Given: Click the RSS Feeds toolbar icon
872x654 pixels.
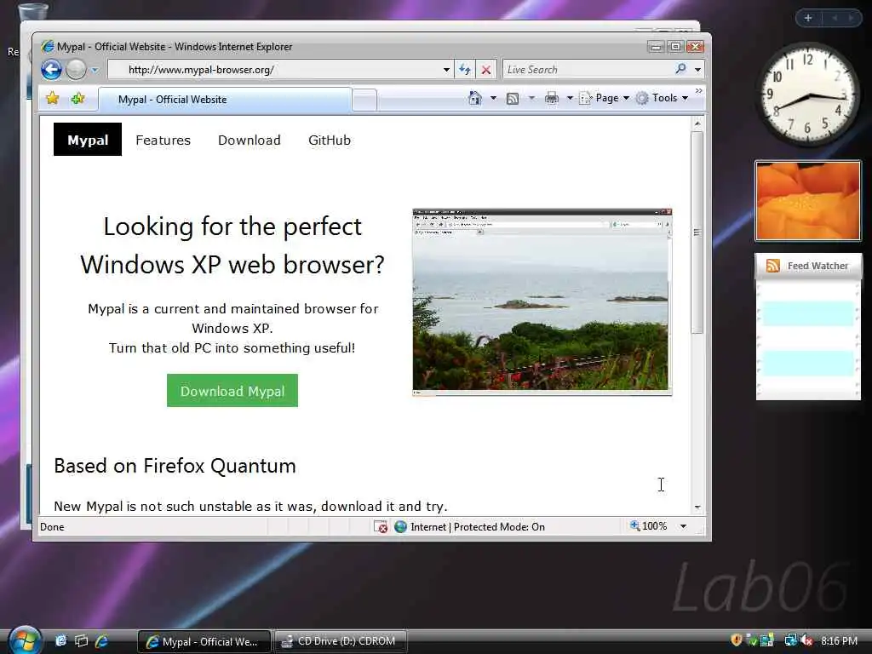Looking at the screenshot, I should (x=513, y=99).
